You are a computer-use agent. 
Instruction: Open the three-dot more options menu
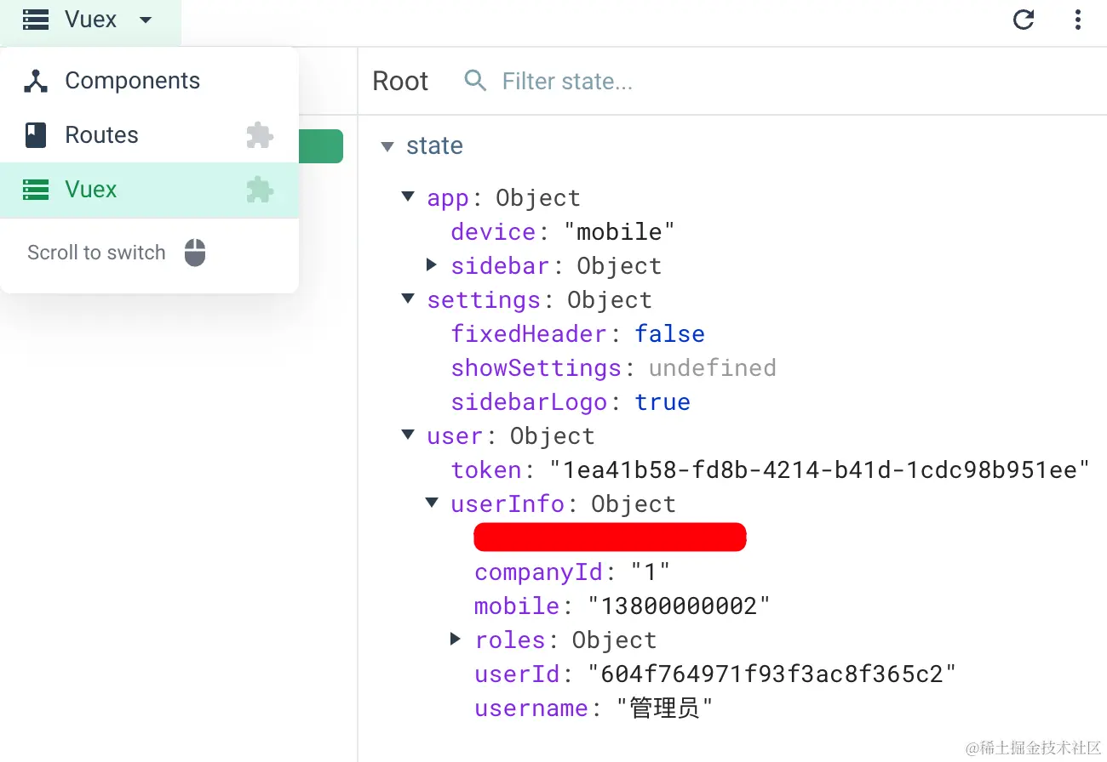(x=1078, y=20)
